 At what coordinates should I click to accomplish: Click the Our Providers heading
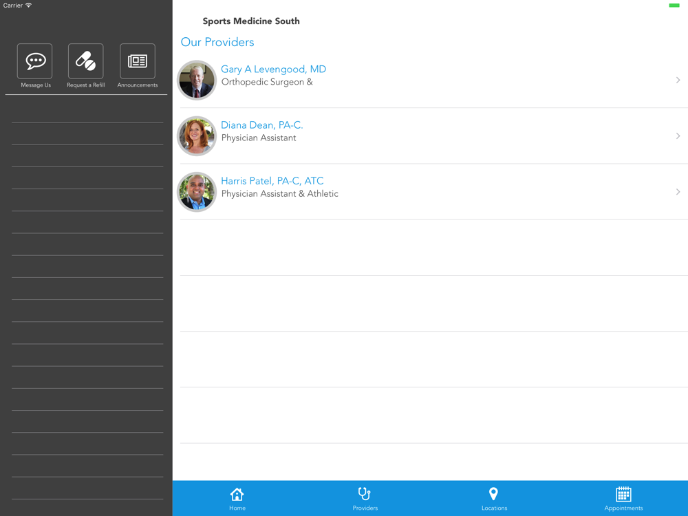point(217,42)
